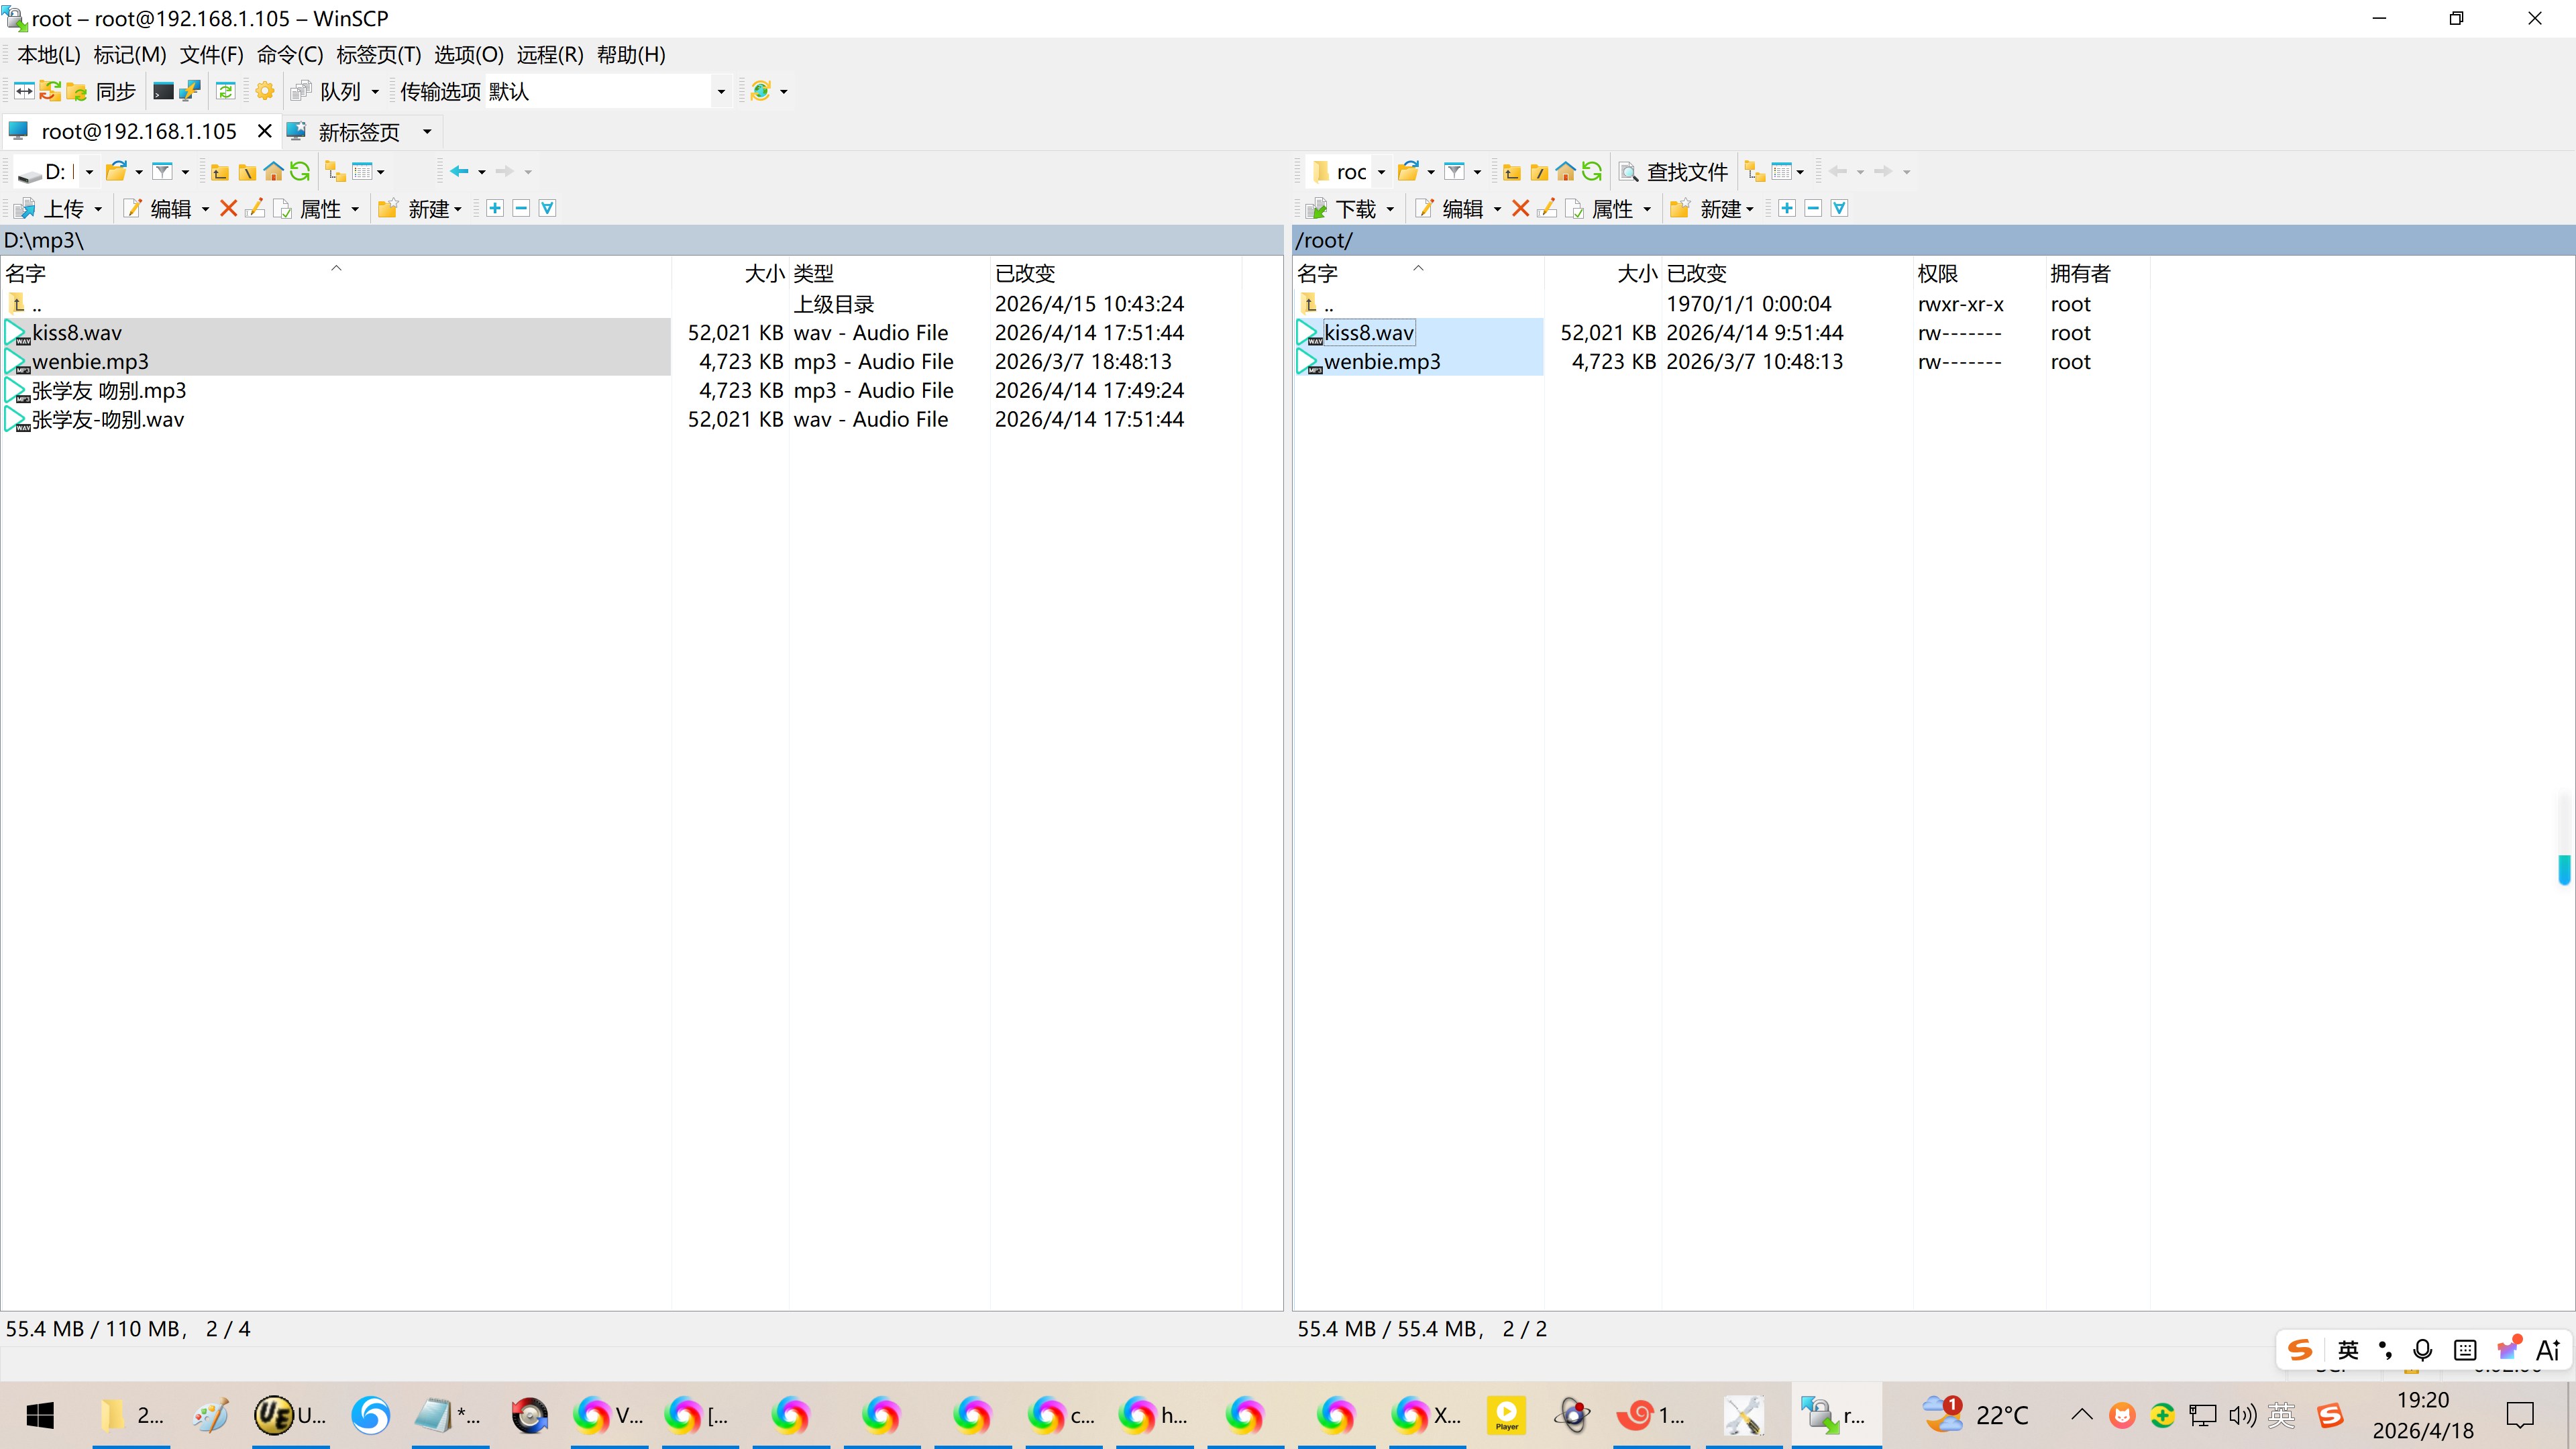Sort the remote list by the 权限 column header

[1937, 273]
